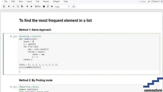Restart kernel and run all fast-forward icon

(52, 7)
